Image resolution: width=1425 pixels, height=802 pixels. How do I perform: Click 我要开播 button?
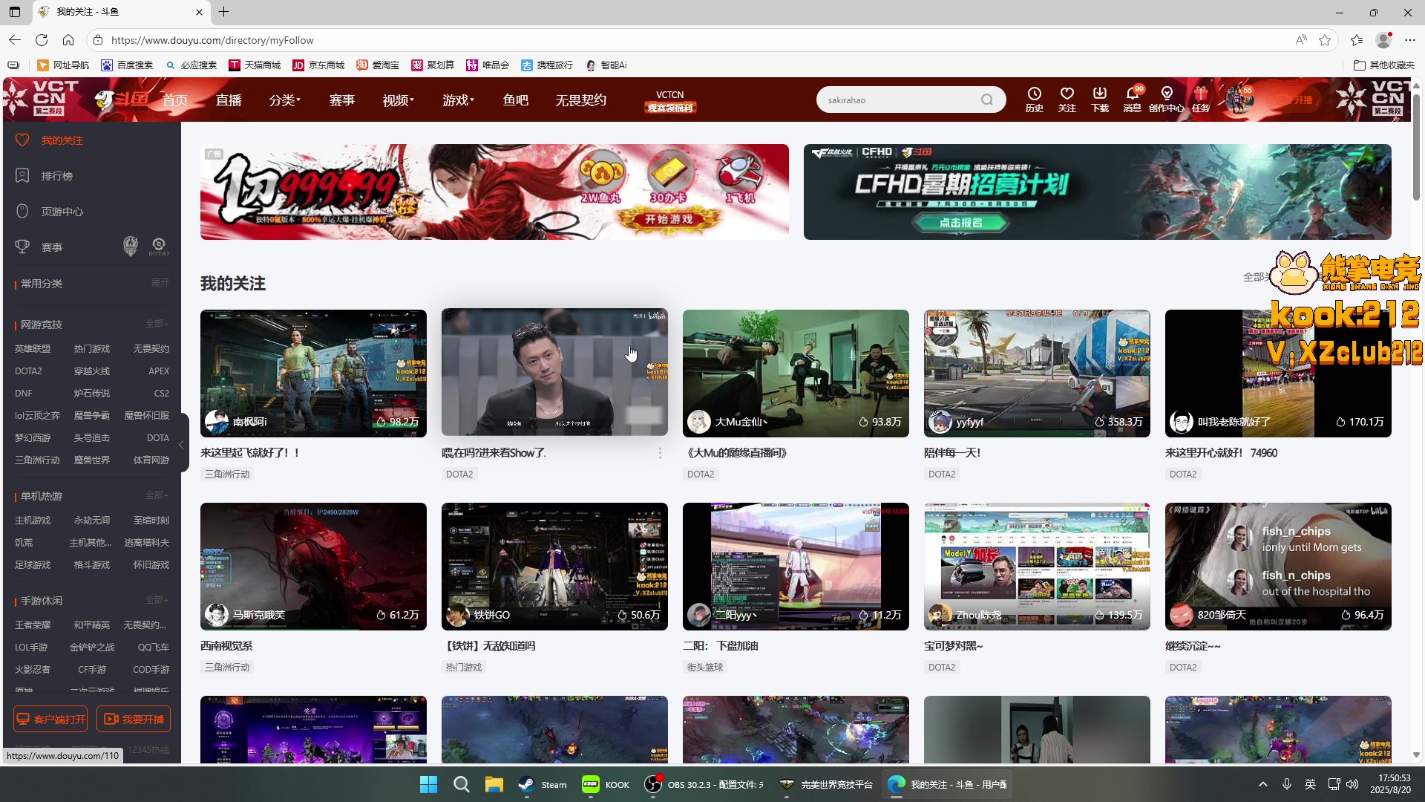(x=134, y=719)
